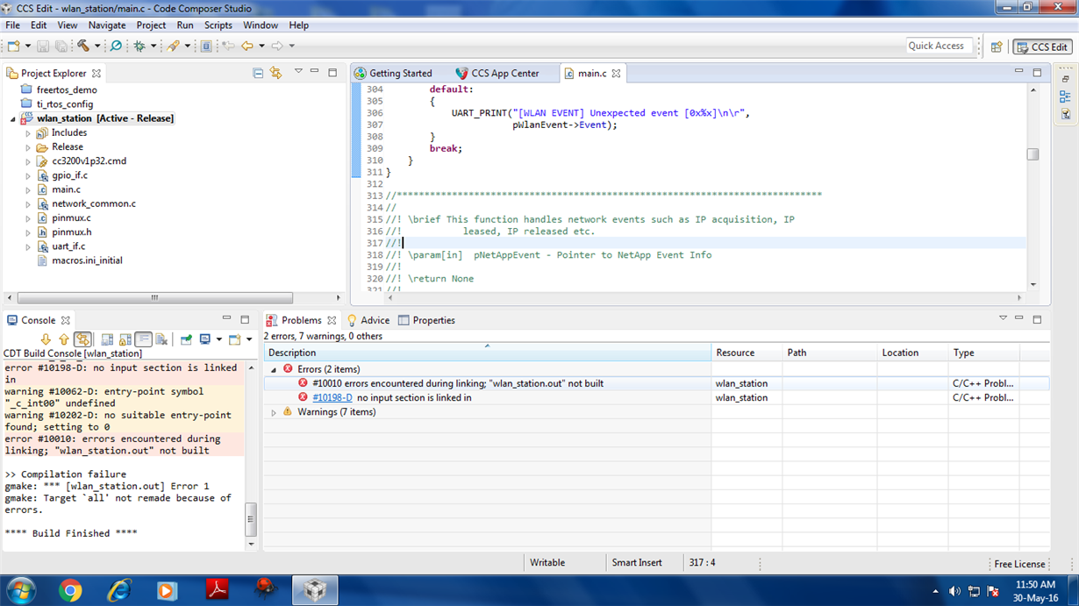Screen dimensions: 1079x606
Task: Select main.c in Project Explorer
Action: (66, 189)
